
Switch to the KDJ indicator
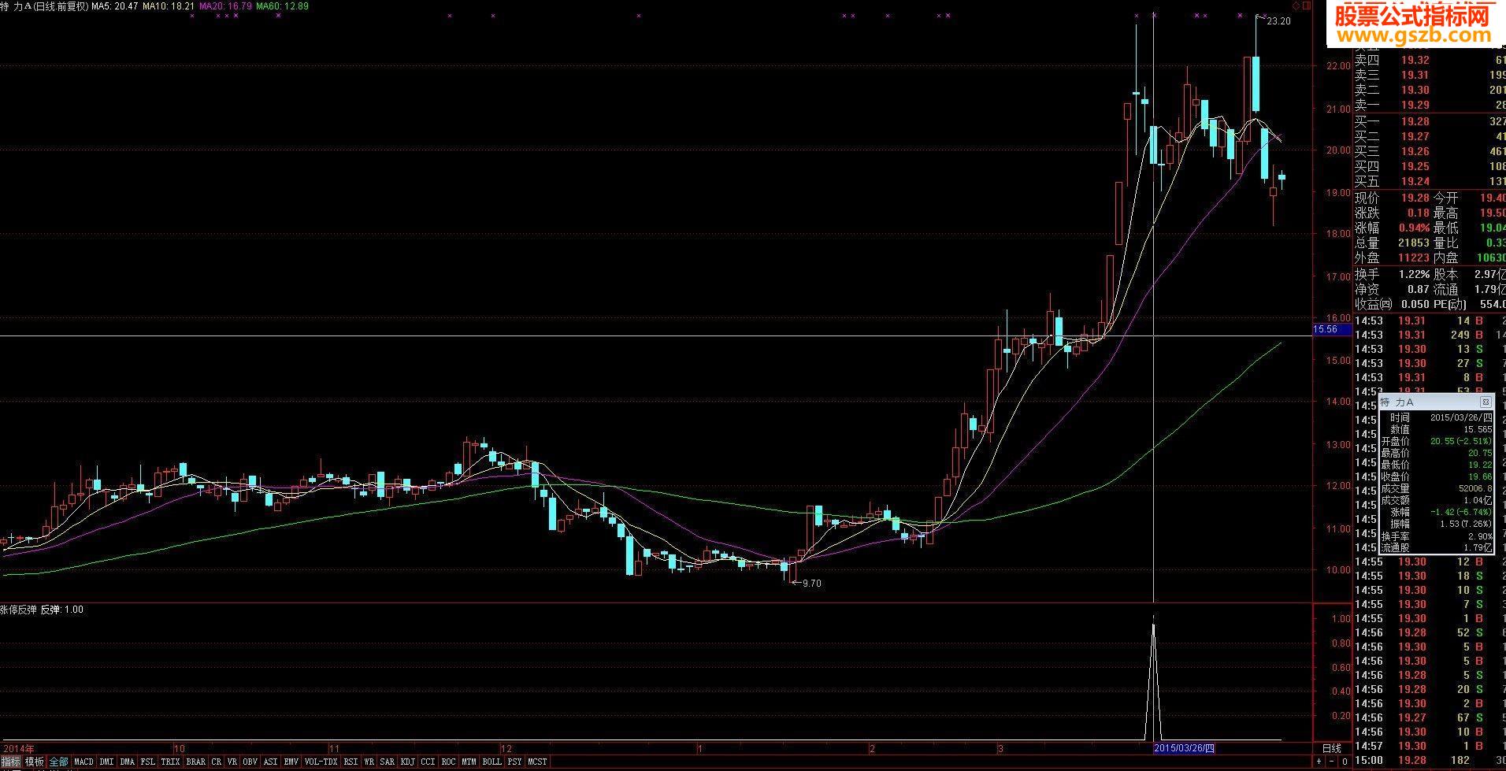pos(408,762)
